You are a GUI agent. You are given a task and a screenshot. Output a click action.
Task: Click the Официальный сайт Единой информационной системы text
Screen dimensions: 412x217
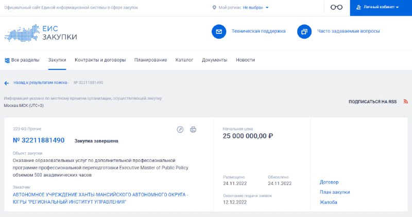tap(71, 8)
